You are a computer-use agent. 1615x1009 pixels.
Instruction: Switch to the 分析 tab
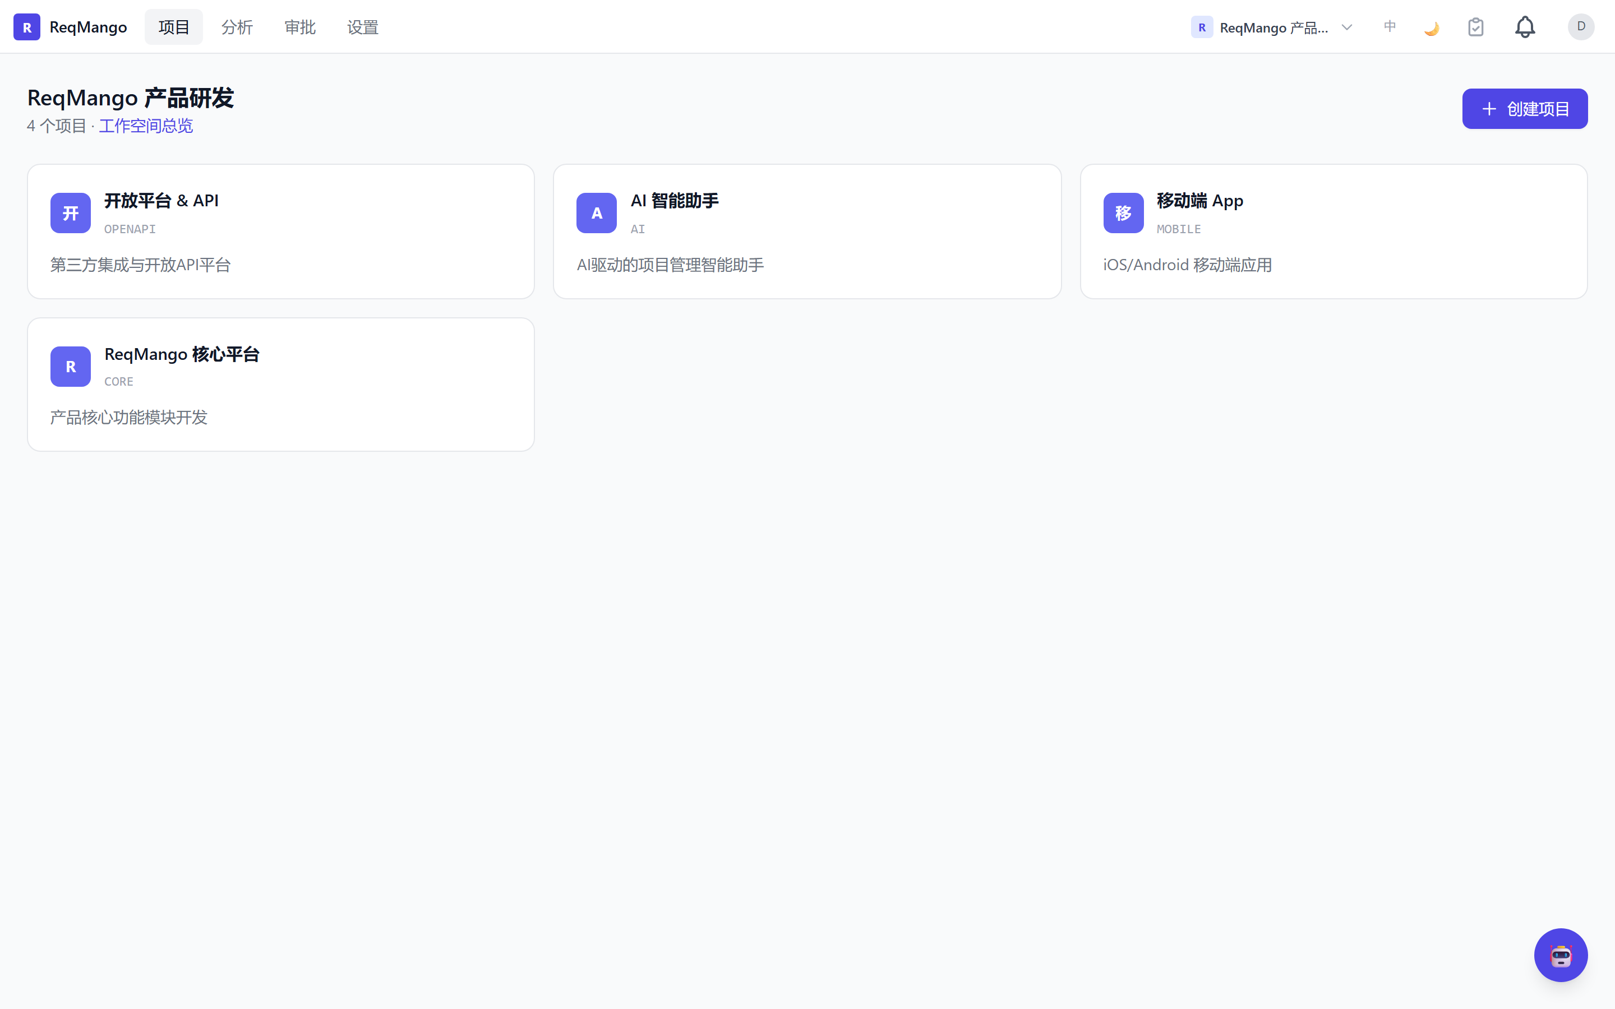tap(237, 27)
